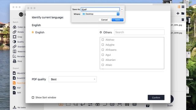Check the Agul language box
The height and width of the screenshot is (110, 196).
click(x=103, y=55)
